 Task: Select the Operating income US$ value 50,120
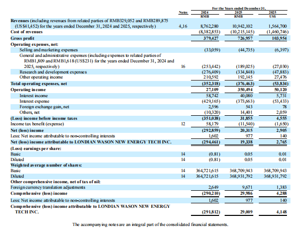280,90
